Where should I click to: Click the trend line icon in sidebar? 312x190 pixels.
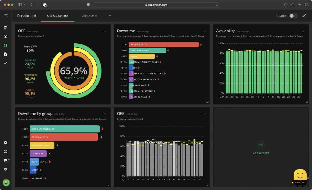tap(5, 63)
